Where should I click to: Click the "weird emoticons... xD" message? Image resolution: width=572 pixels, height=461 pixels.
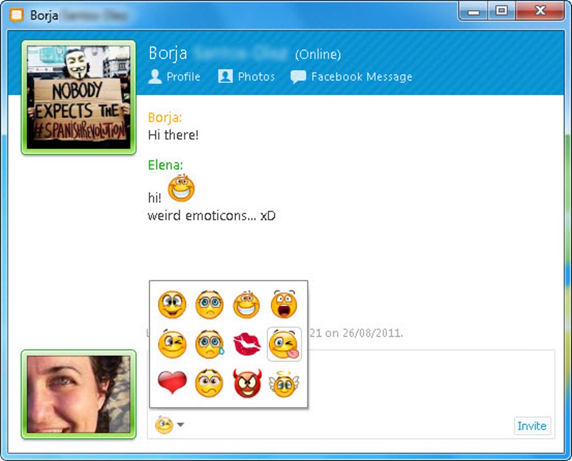[x=211, y=216]
